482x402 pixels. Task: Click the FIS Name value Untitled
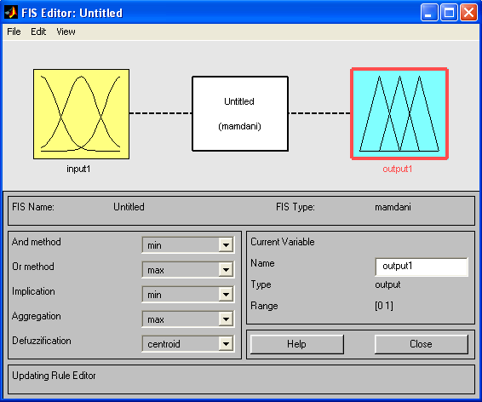129,207
